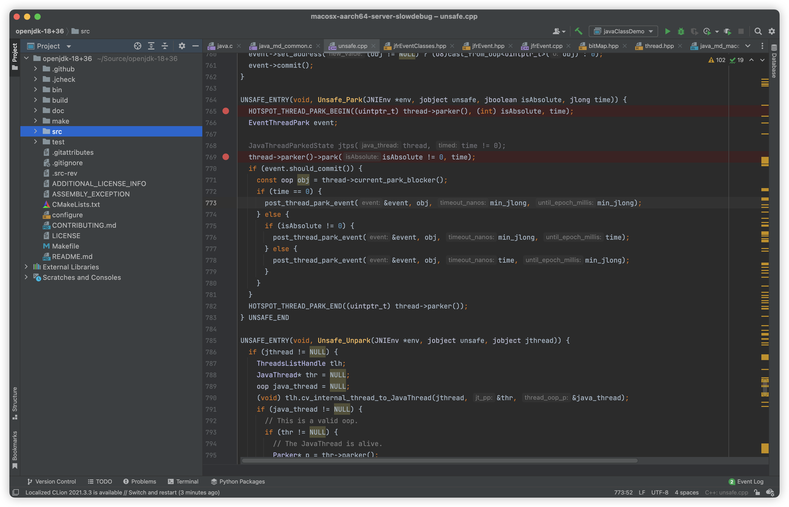Click the green Run button
Image resolution: width=789 pixels, height=507 pixels.
pyautogui.click(x=667, y=31)
